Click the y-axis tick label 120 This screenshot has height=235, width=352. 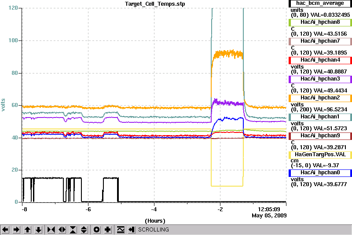coord(13,8)
